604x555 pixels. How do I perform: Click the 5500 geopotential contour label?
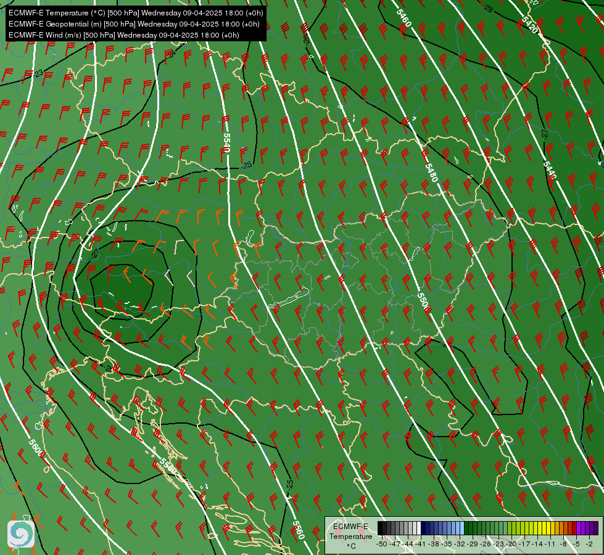[423, 302]
